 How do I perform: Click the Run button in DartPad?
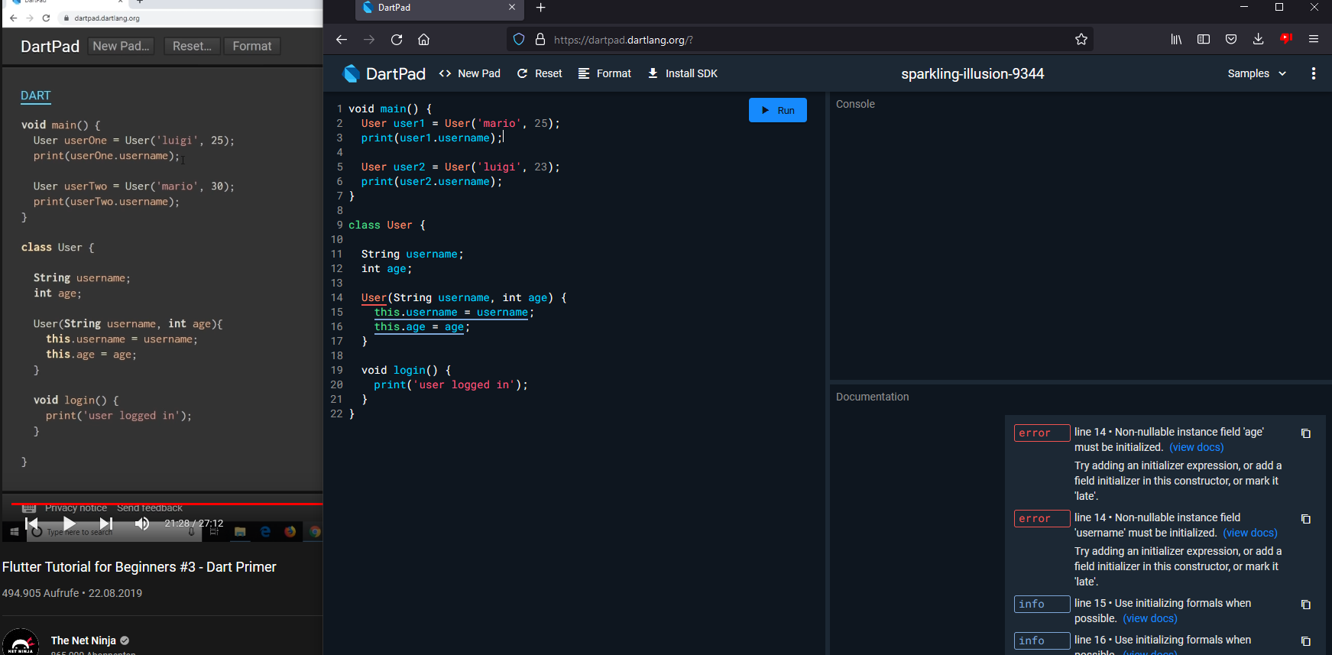[x=777, y=110]
